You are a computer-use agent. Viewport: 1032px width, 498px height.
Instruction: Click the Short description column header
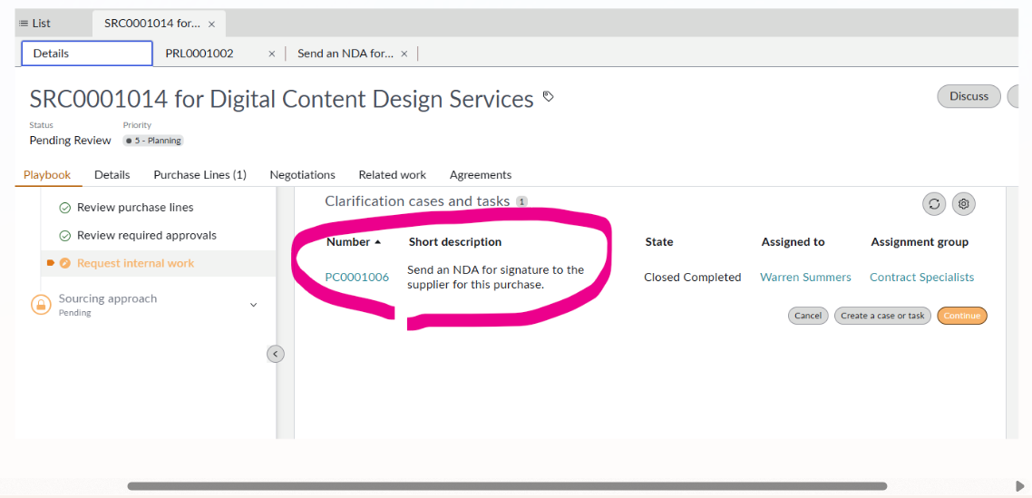pos(455,242)
